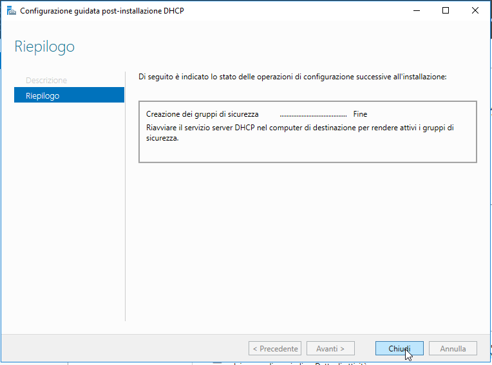The width and height of the screenshot is (492, 365).
Task: Click the Avanti button
Action: pyautogui.click(x=330, y=348)
